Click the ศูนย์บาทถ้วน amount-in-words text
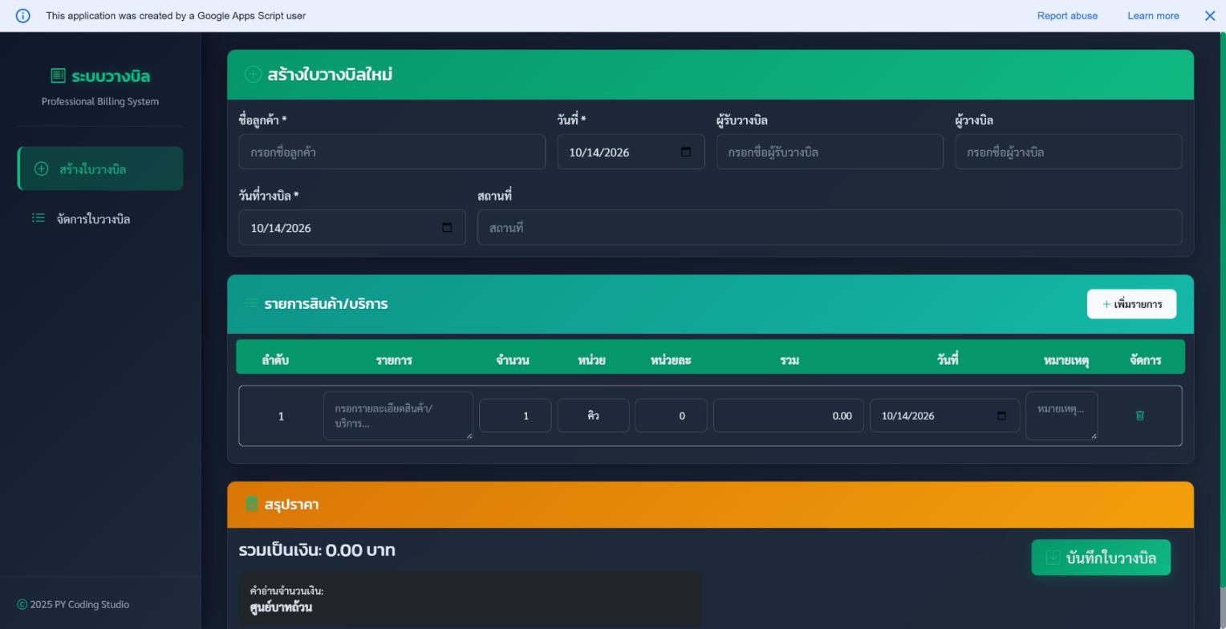This screenshot has height=629, width=1226. coord(281,607)
